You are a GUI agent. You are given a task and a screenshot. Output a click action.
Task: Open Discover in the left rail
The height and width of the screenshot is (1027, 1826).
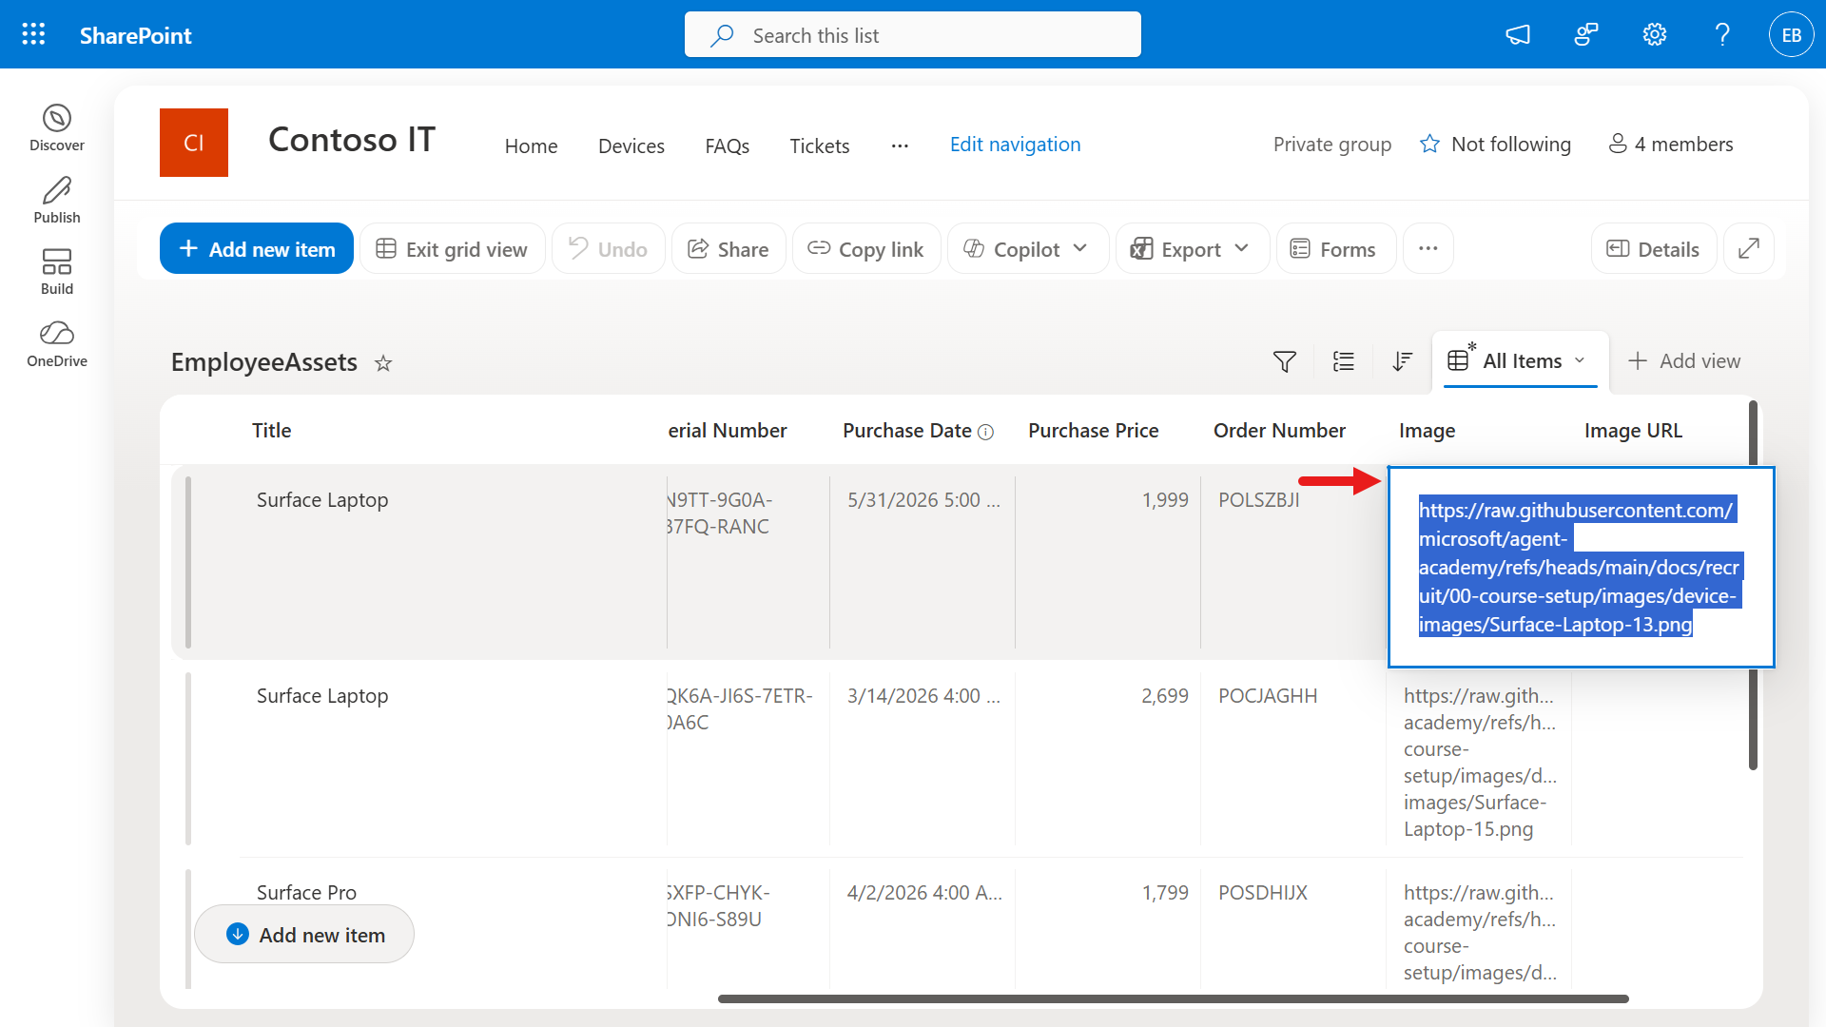click(57, 128)
